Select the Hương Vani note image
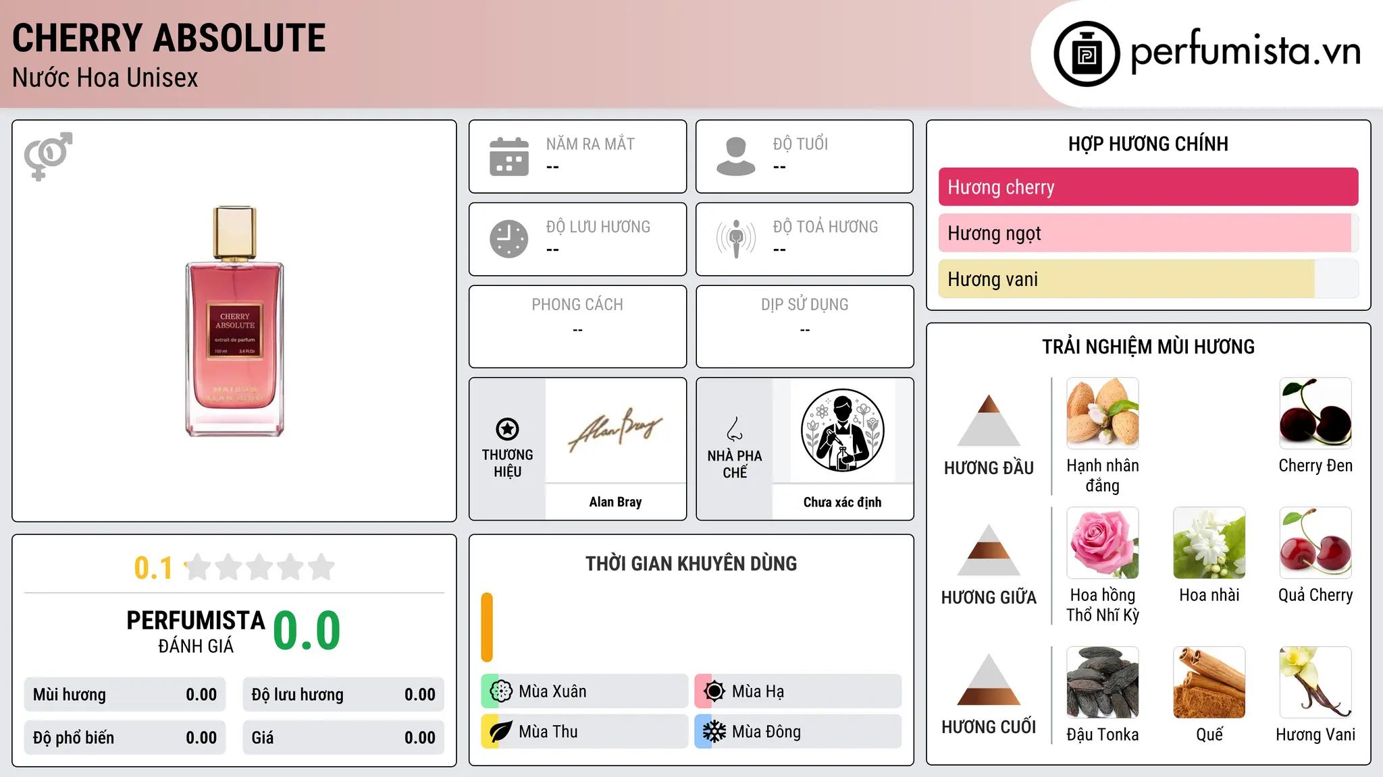This screenshot has width=1383, height=777. [x=1315, y=683]
